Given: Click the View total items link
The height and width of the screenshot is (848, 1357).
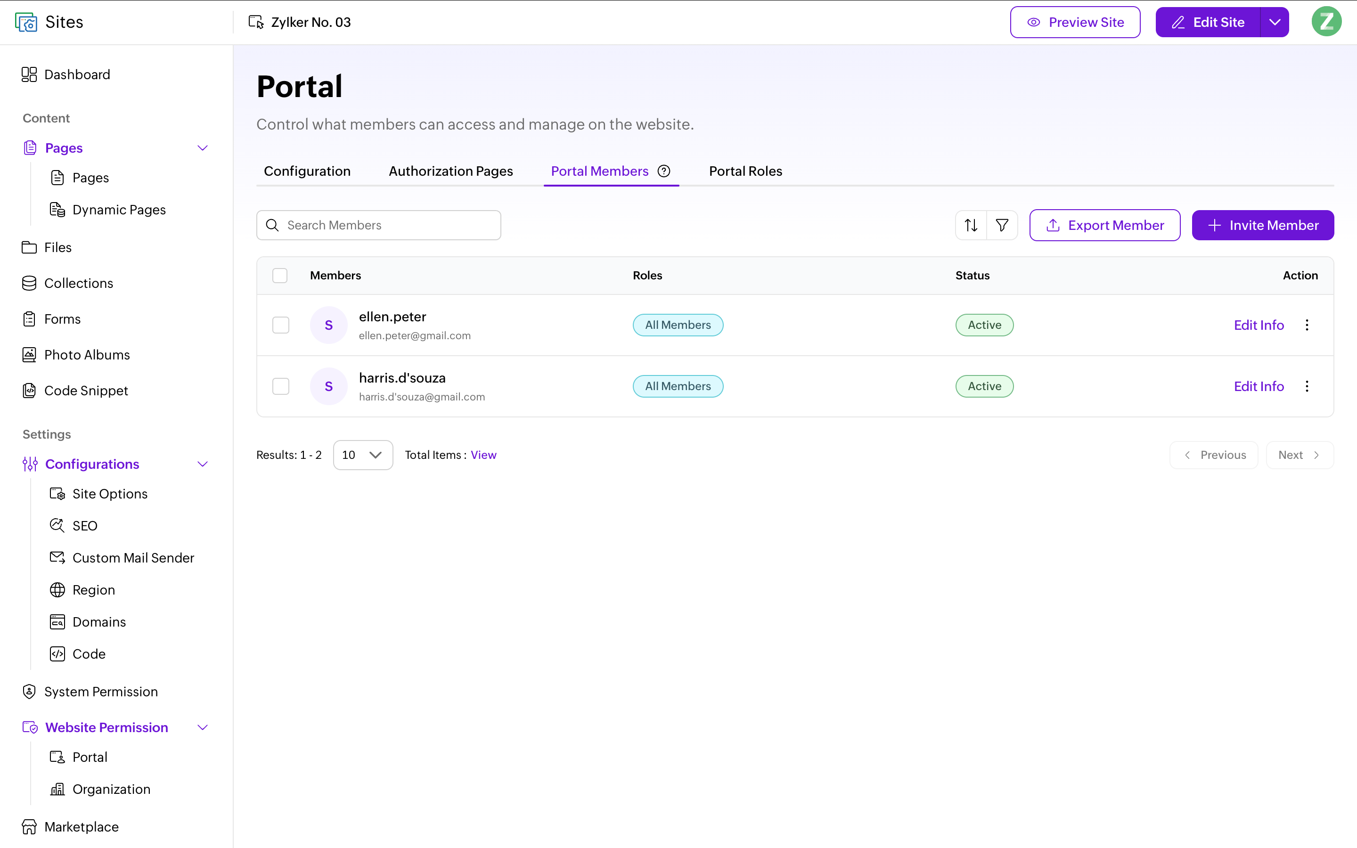Looking at the screenshot, I should pyautogui.click(x=483, y=455).
